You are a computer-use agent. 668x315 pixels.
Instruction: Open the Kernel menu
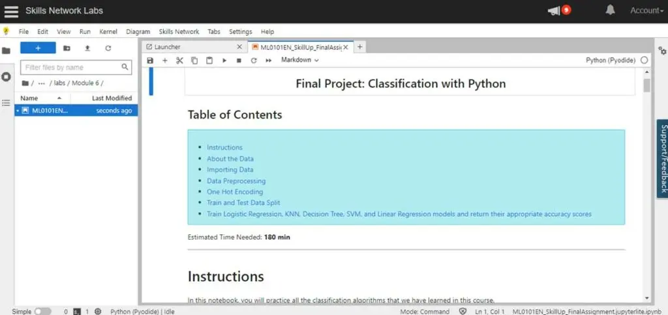pos(108,31)
